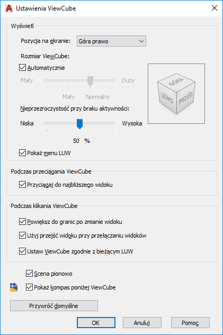
Task: Click the drawing icon beside the compass option
Action: point(14,287)
